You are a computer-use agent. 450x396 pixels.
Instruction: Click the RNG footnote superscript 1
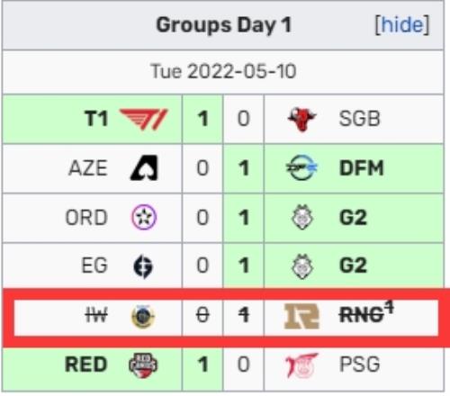(390, 308)
